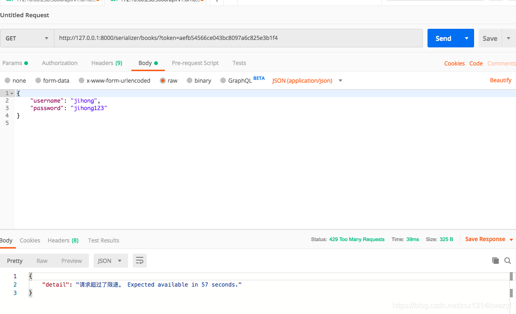
Task: Select the form-data radio button
Action: pyautogui.click(x=38, y=80)
